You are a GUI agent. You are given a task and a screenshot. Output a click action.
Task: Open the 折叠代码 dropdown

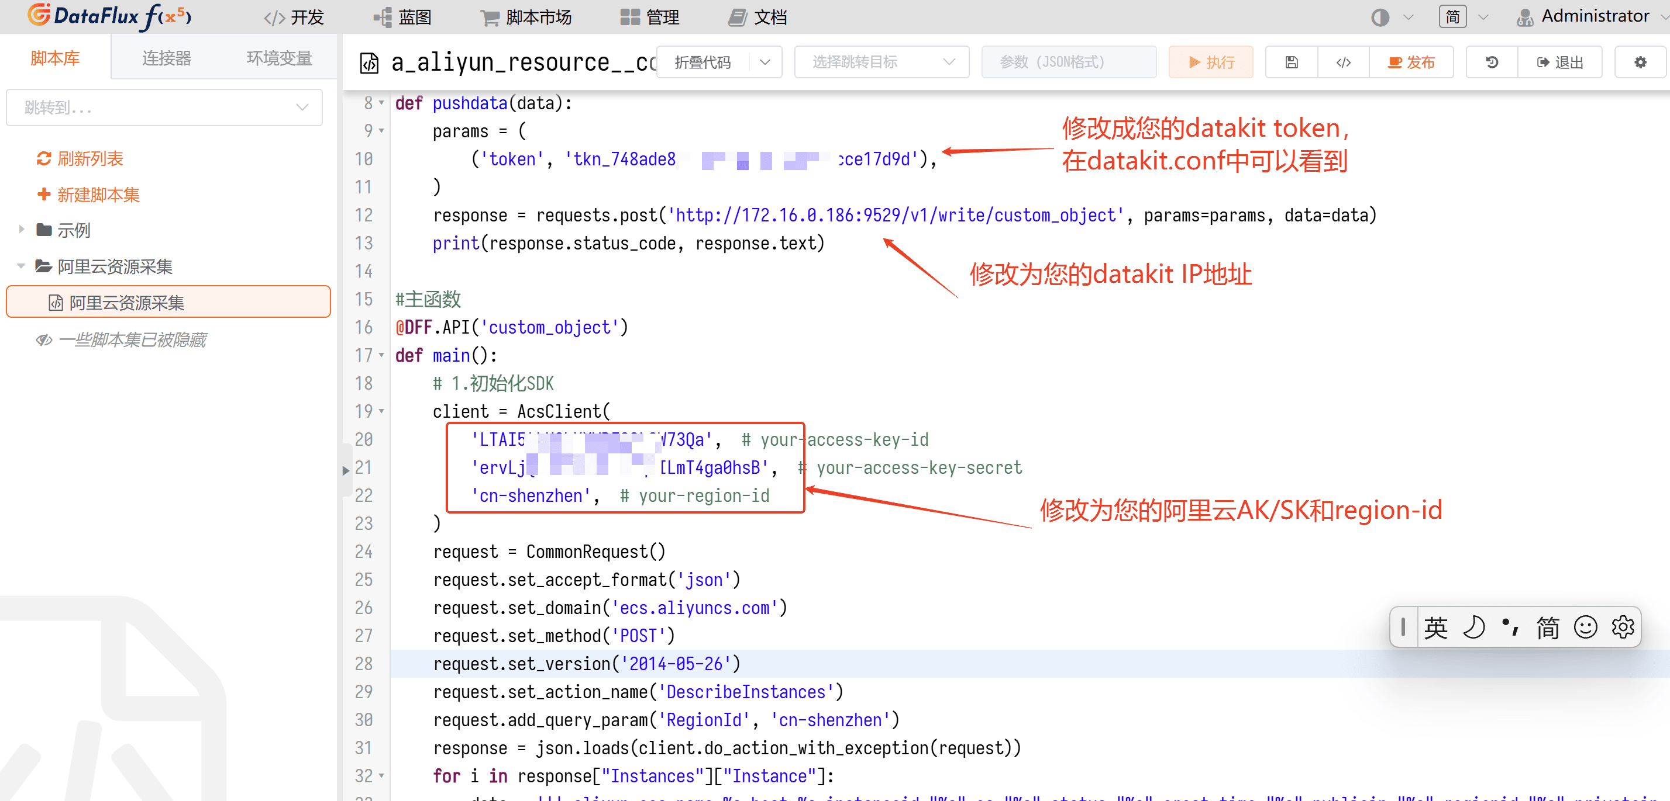click(x=718, y=62)
